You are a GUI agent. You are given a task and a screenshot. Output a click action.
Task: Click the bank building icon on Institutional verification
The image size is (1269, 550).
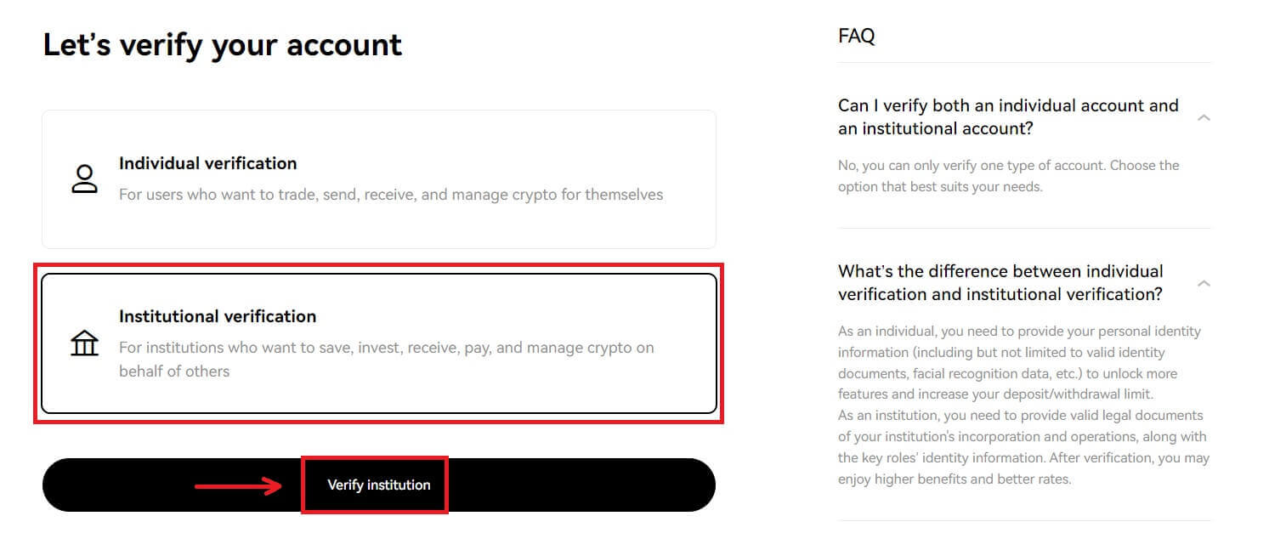click(x=83, y=344)
